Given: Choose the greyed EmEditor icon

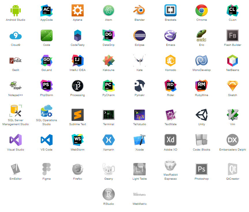Looking at the screenshot, I should point(16,169).
